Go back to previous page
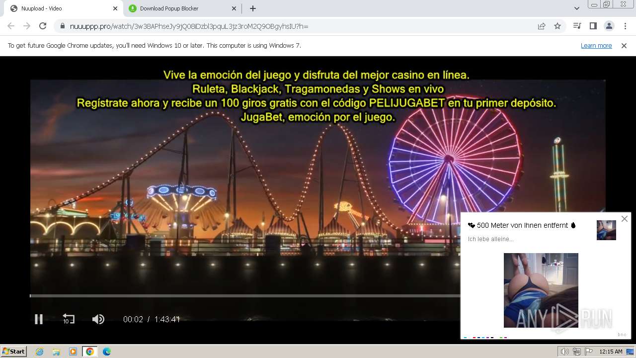636x358 pixels. [11, 26]
